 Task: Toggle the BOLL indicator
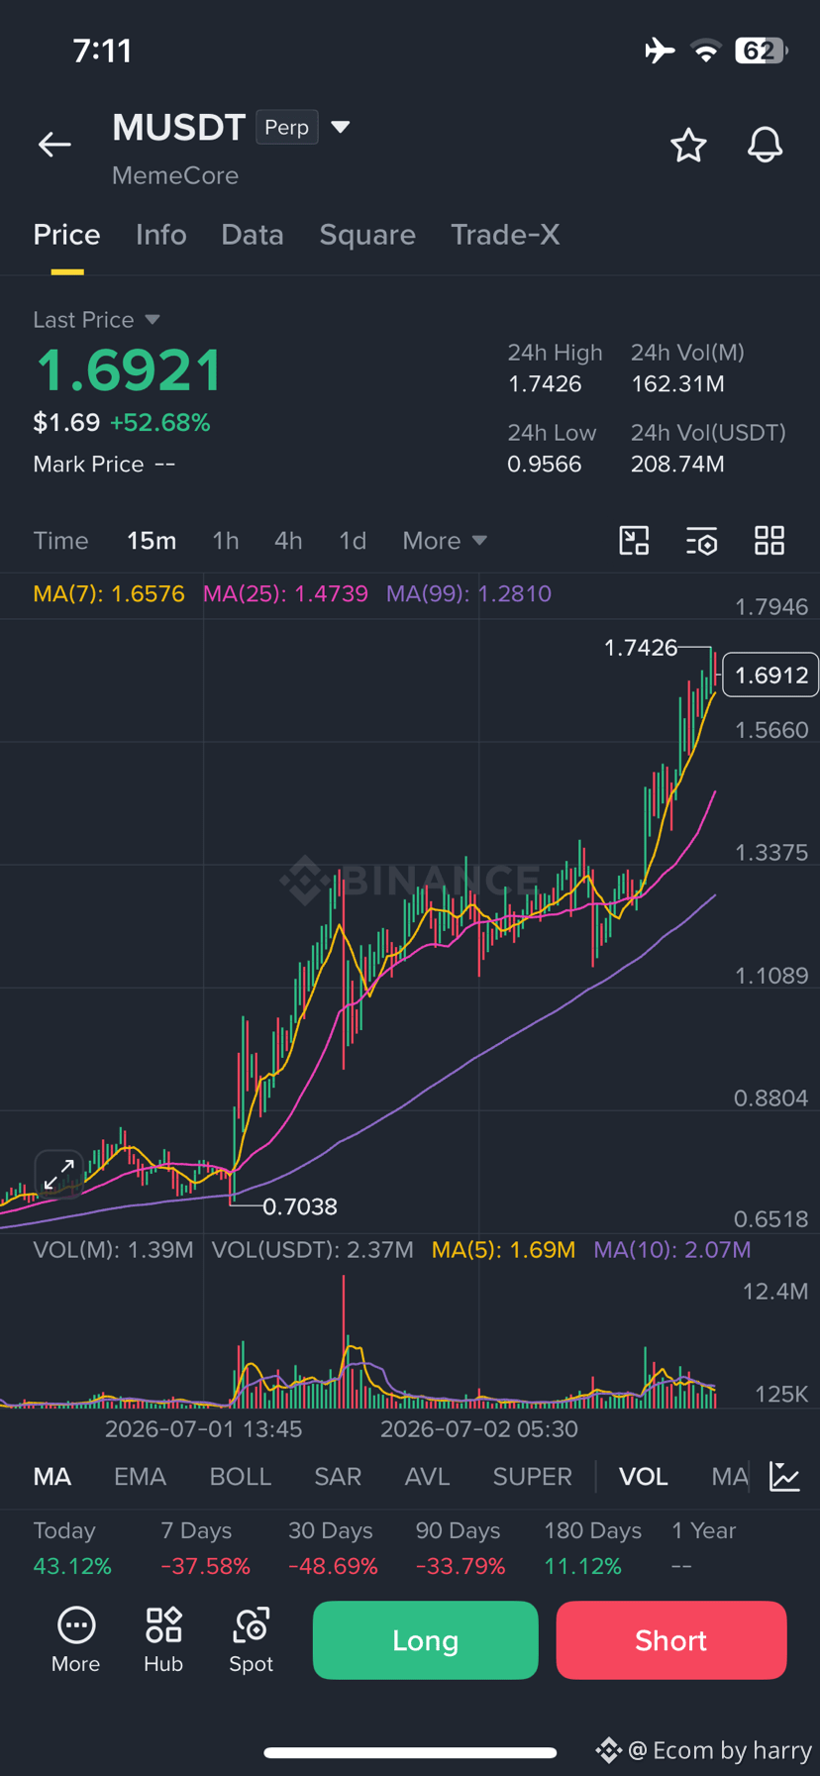point(240,1477)
